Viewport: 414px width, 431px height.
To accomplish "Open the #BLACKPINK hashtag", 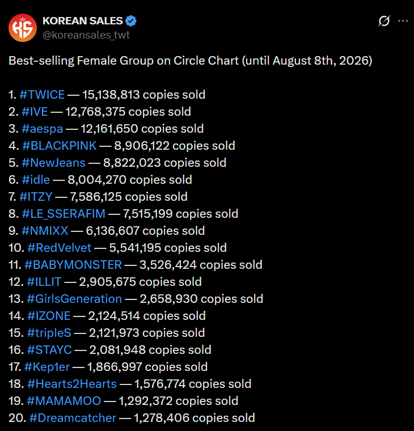I will coord(59,146).
